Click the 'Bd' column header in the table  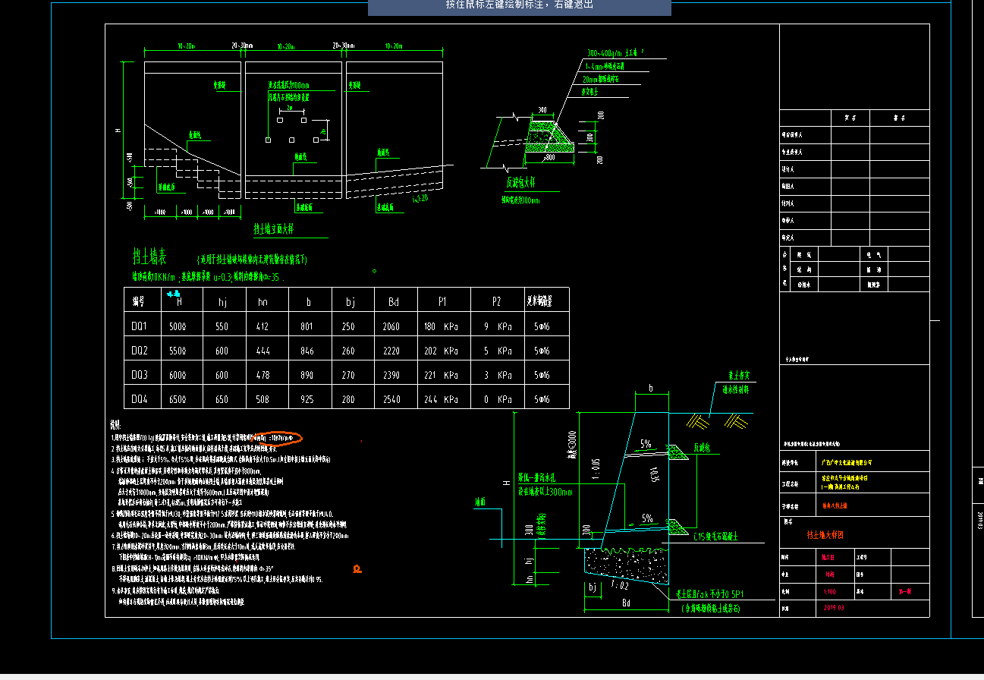[x=393, y=302]
